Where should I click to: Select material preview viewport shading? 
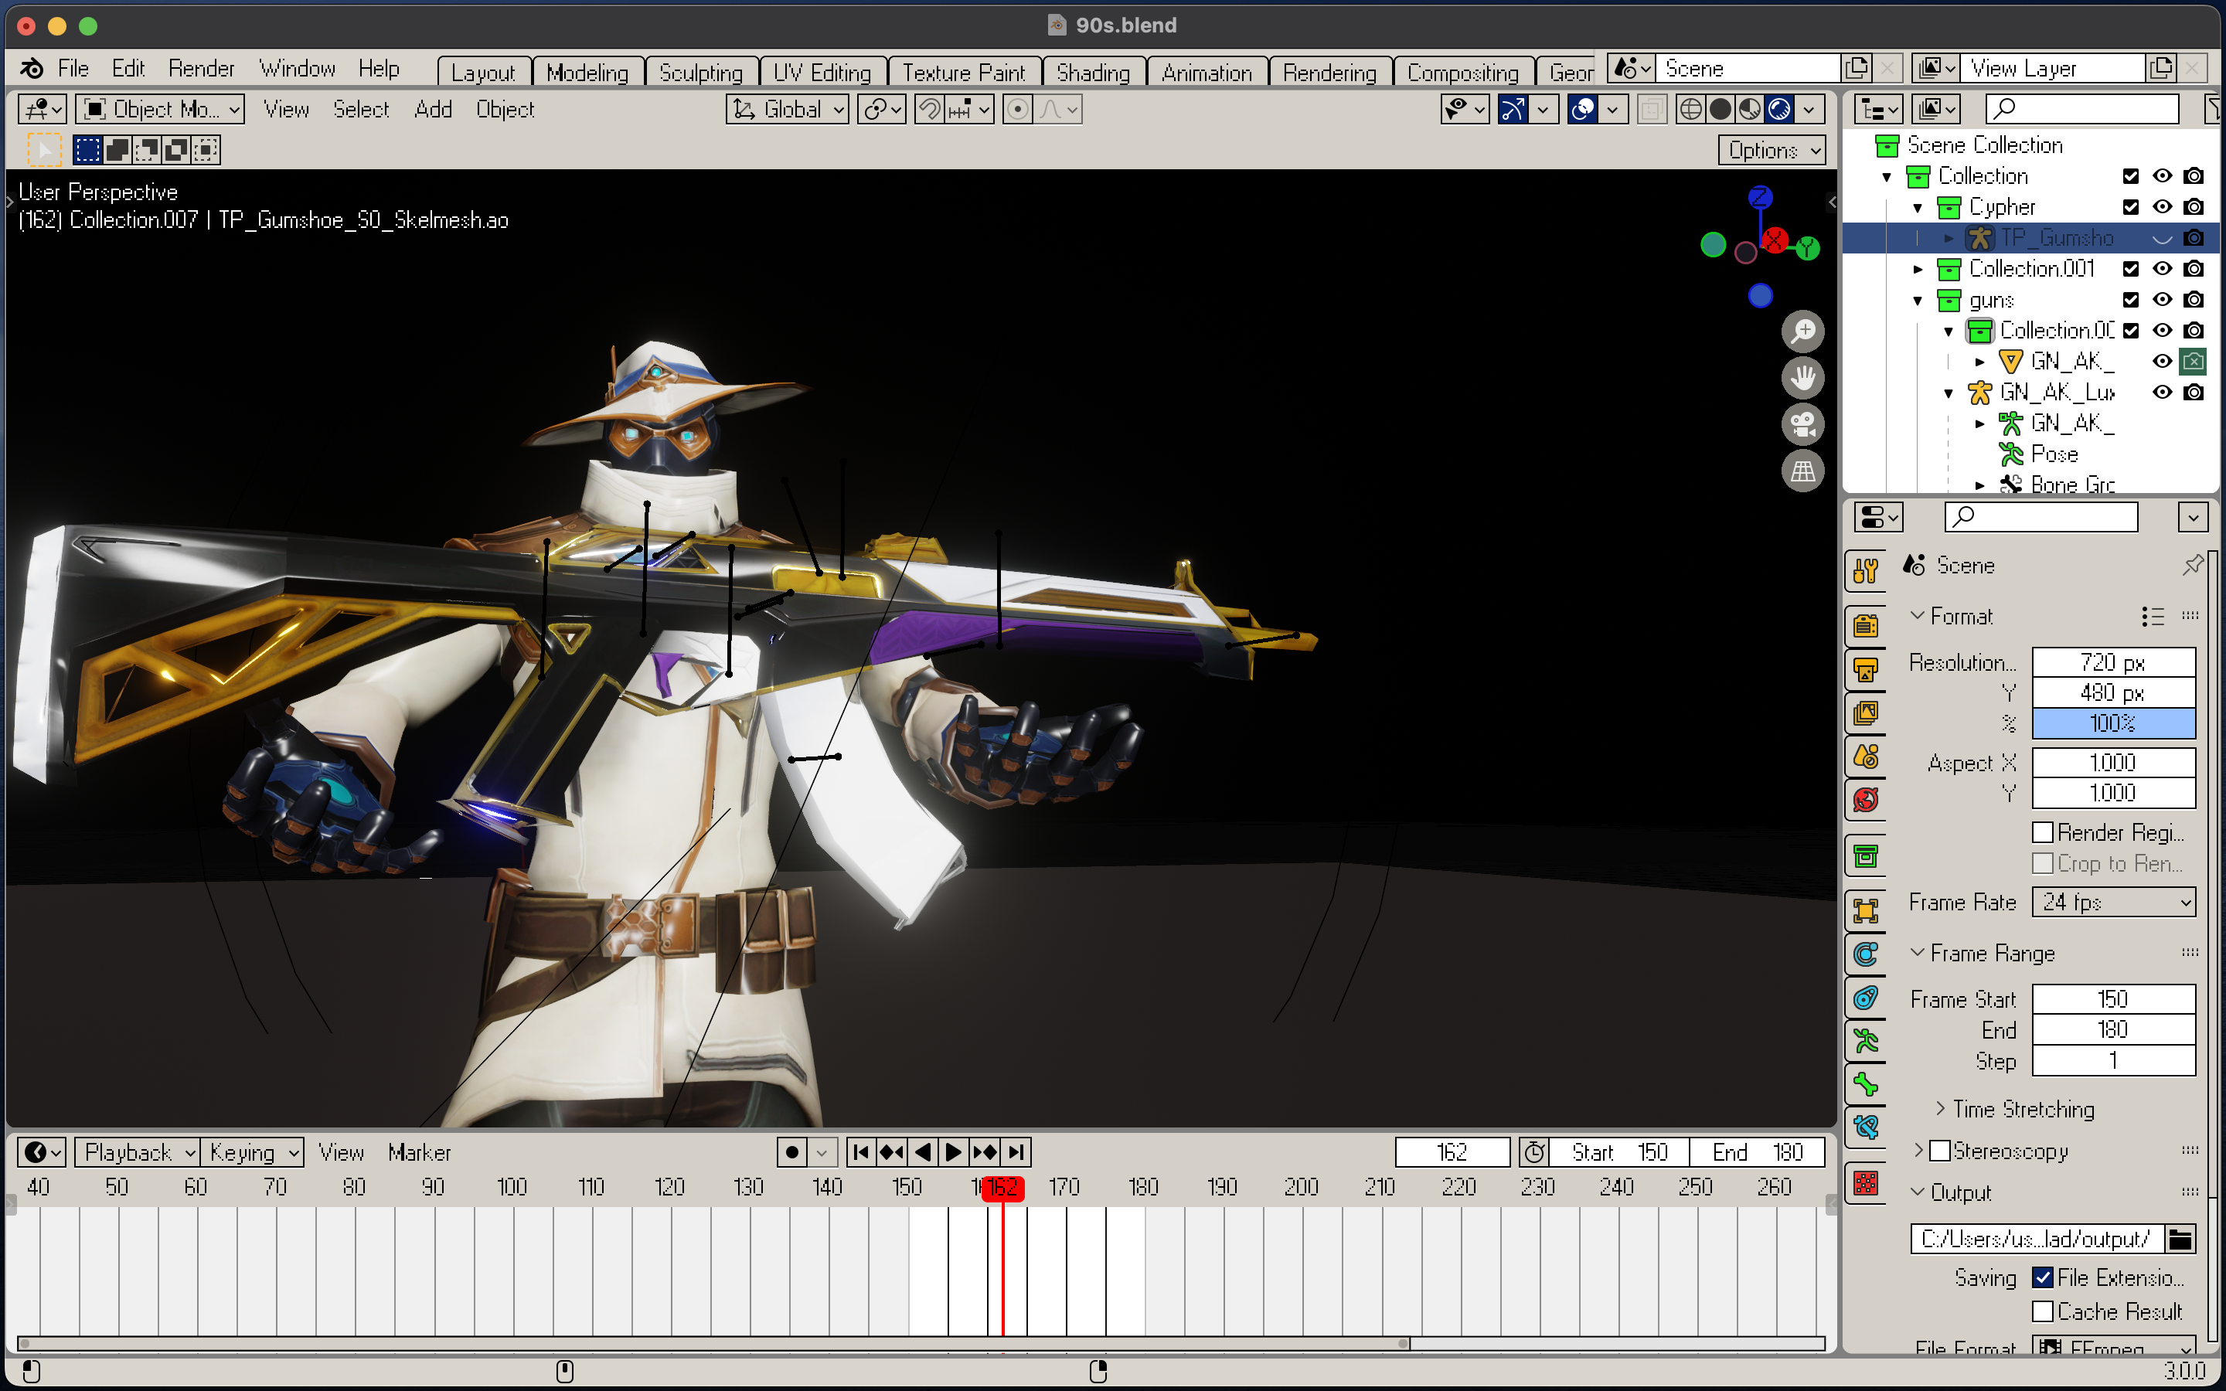click(x=1748, y=110)
